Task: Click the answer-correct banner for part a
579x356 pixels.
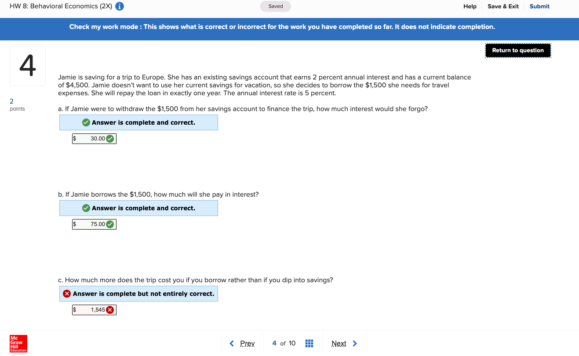Action: tap(138, 122)
